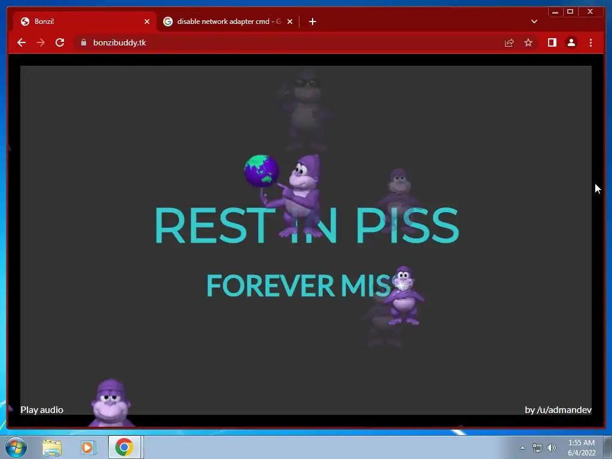Image resolution: width=612 pixels, height=459 pixels.
Task: Open the by /u/admandev credit link
Action: [x=558, y=410]
